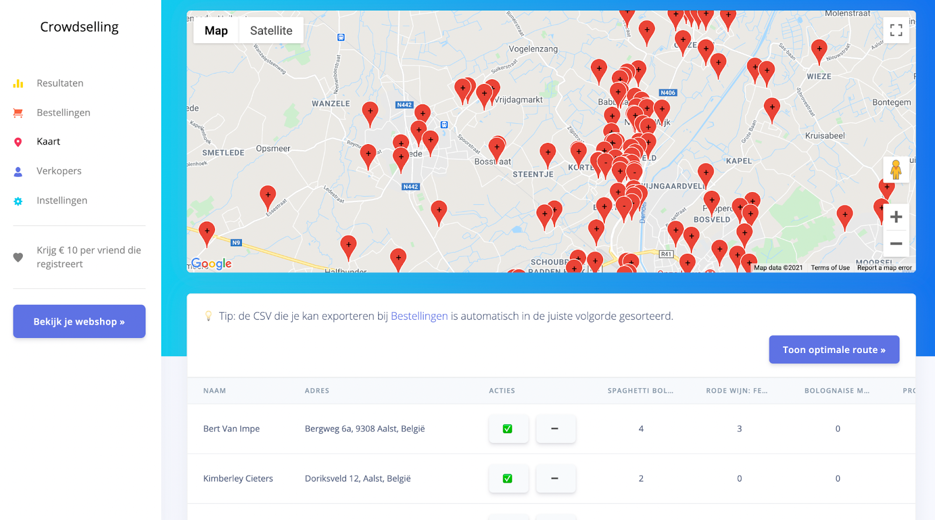935x520 pixels.
Task: Click the ACTIES column header
Action: pos(502,391)
